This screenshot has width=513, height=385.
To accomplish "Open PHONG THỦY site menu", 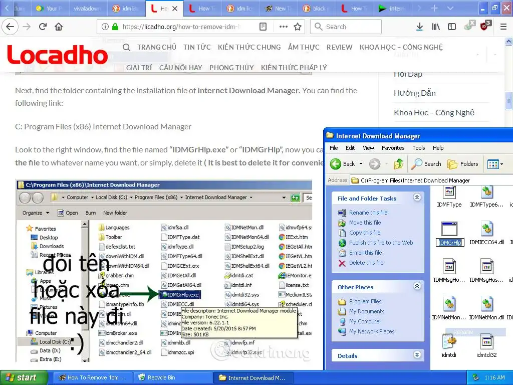I will [x=231, y=68].
